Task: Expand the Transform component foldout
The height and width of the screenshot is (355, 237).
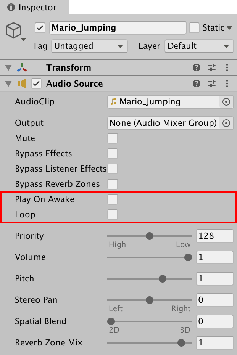Action: (x=8, y=68)
